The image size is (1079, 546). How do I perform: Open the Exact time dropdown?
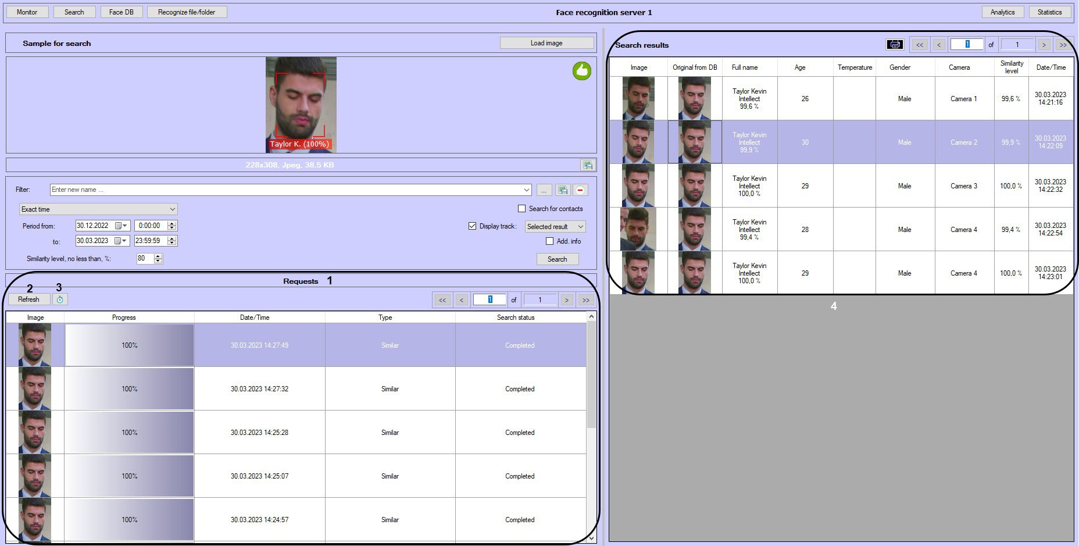click(98, 209)
